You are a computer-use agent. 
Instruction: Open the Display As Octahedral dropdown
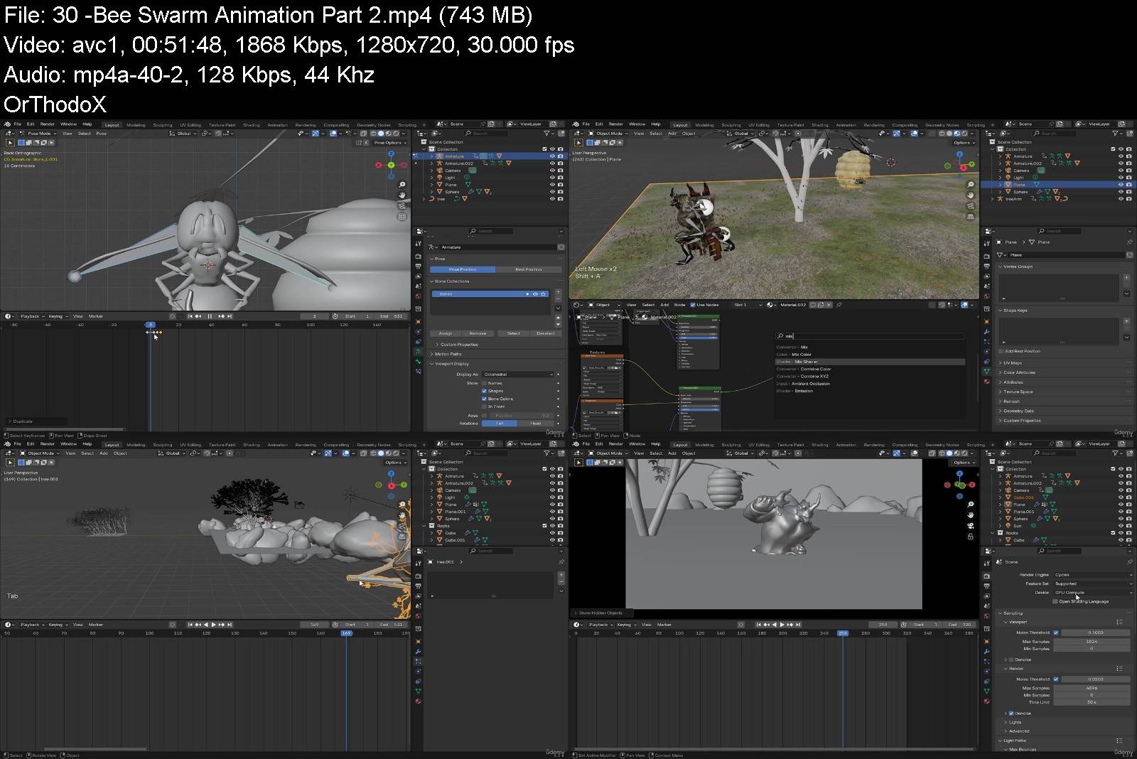(518, 375)
